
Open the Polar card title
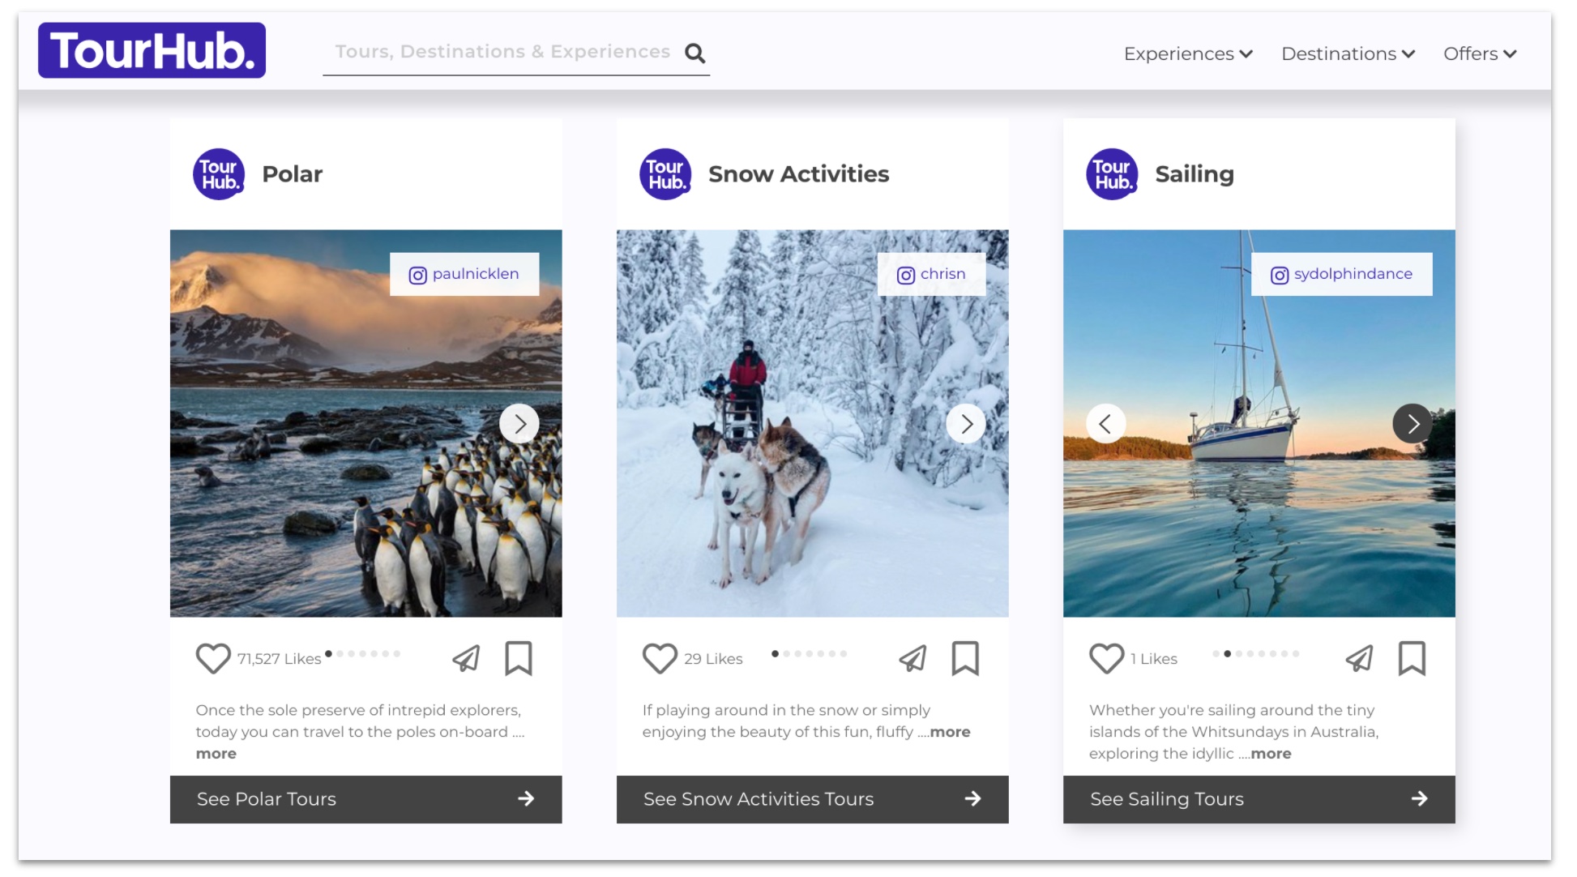click(293, 173)
